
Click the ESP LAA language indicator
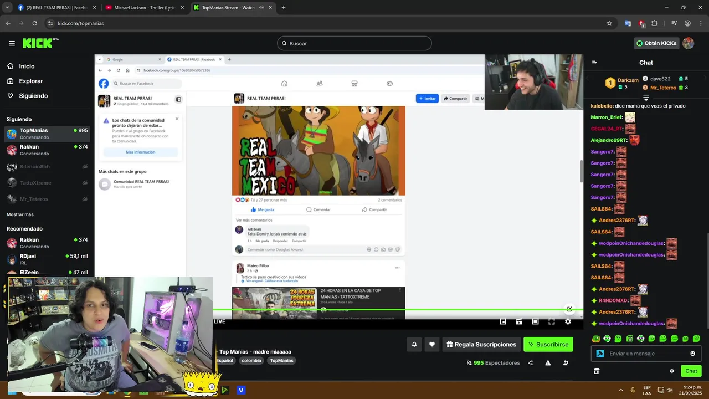(x=647, y=390)
